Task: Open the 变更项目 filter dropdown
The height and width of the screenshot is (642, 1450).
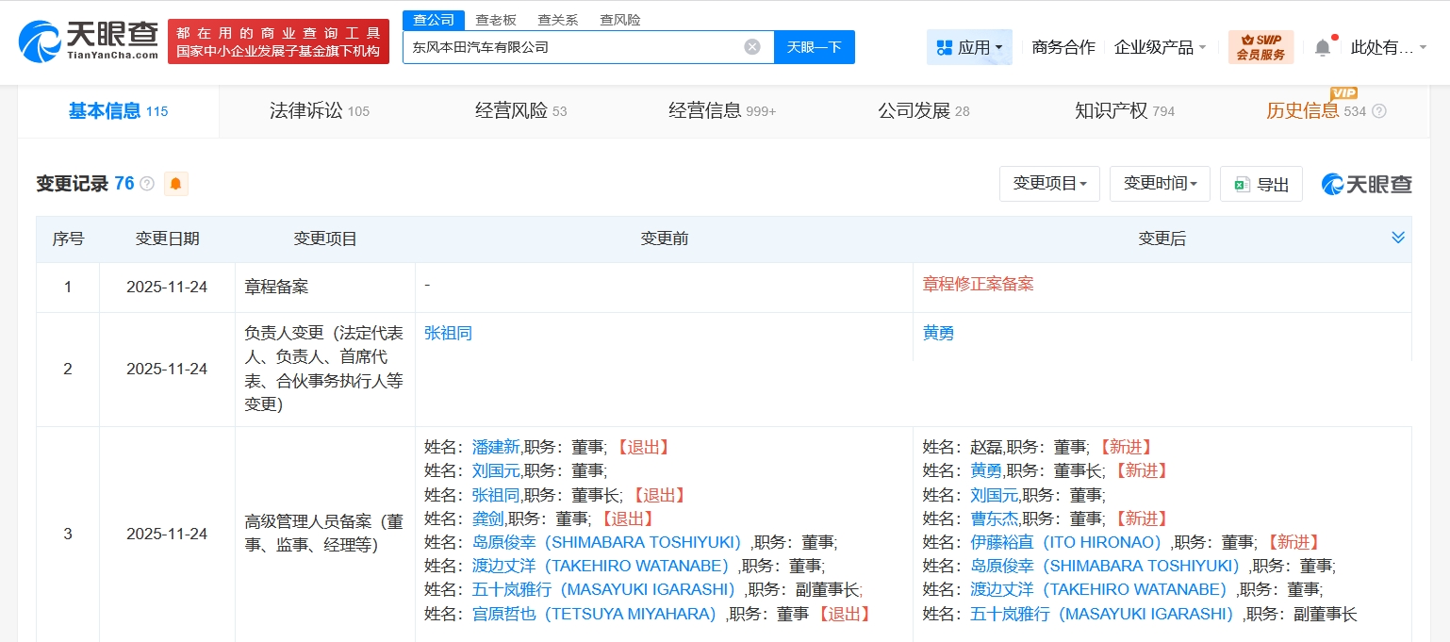Action: click(x=1048, y=184)
